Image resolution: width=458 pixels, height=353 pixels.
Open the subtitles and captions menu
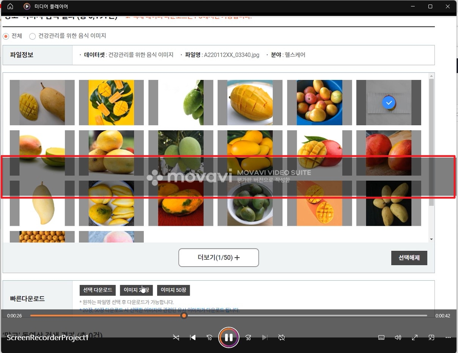tap(382, 337)
